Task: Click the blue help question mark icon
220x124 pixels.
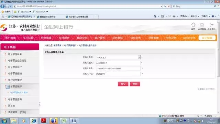Action: pyautogui.click(x=213, y=16)
